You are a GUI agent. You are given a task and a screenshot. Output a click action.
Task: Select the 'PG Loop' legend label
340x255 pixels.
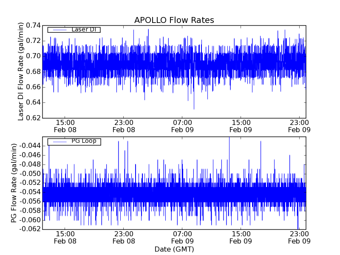pos(84,141)
